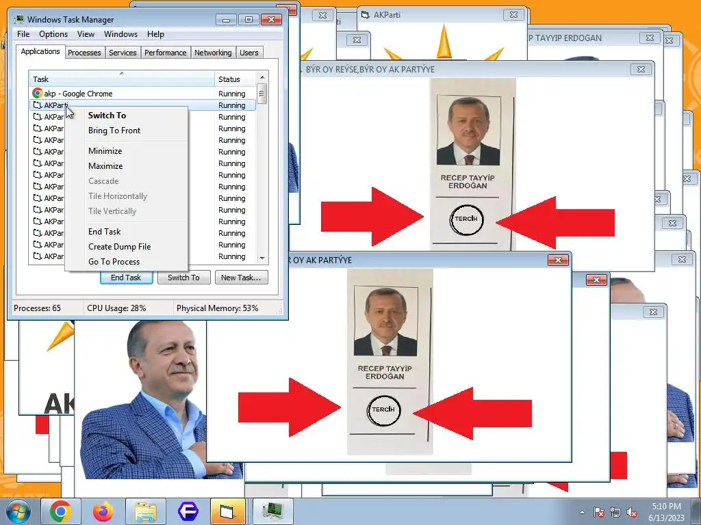Open the Windows Start orb
This screenshot has height=525, width=701.
point(18,511)
